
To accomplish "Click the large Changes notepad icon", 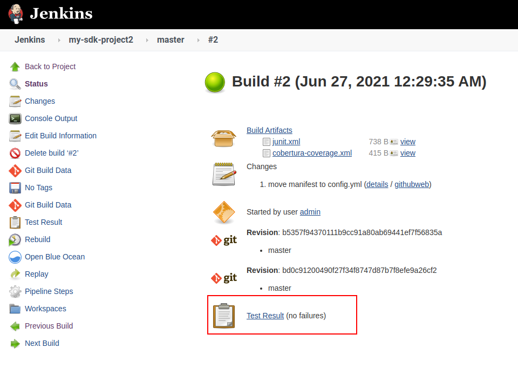I will tap(224, 174).
